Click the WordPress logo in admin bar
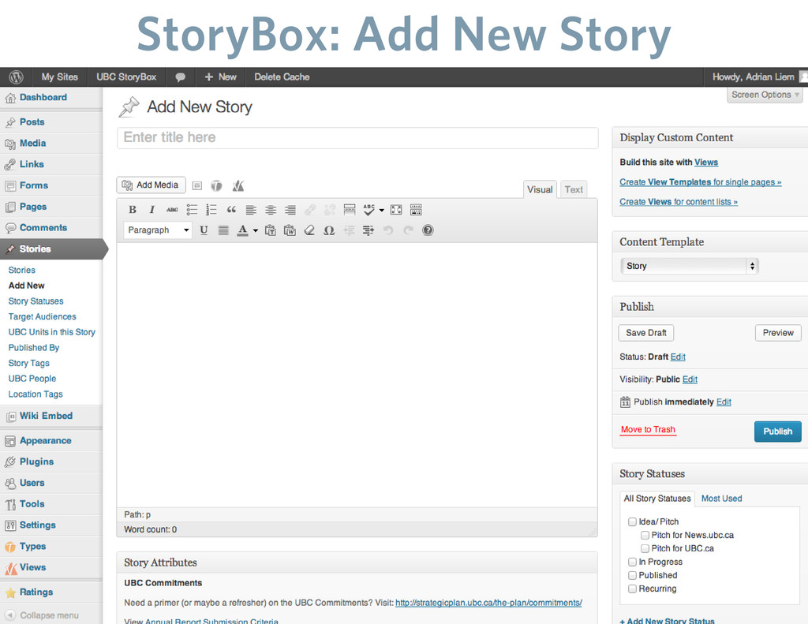This screenshot has width=808, height=624. (x=17, y=77)
